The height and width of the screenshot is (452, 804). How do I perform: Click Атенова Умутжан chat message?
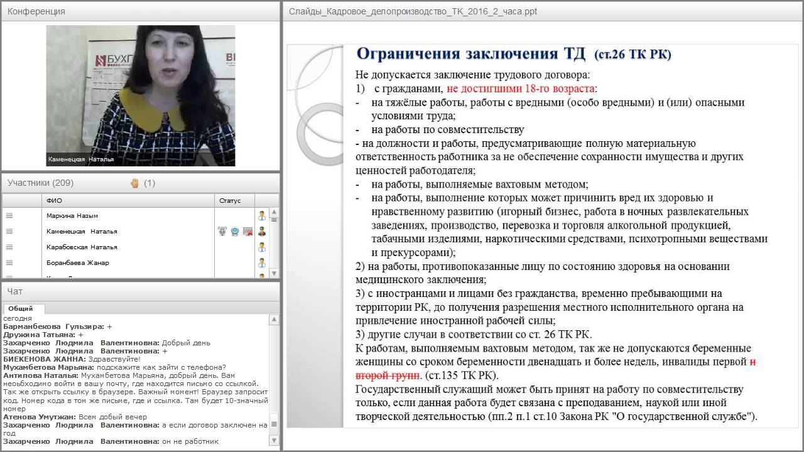tap(75, 417)
